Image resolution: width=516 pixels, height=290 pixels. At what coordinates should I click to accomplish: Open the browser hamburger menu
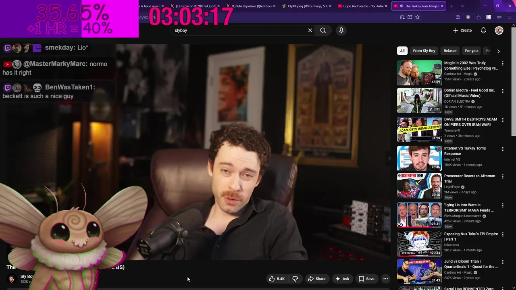click(x=510, y=17)
